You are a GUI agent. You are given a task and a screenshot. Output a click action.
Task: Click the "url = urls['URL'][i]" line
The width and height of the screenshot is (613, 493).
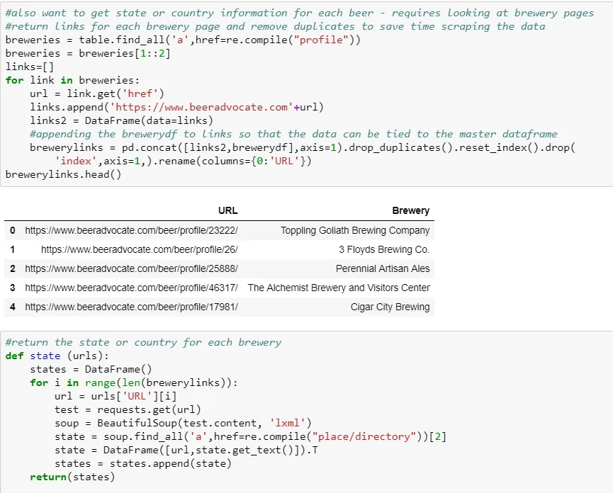click(116, 396)
